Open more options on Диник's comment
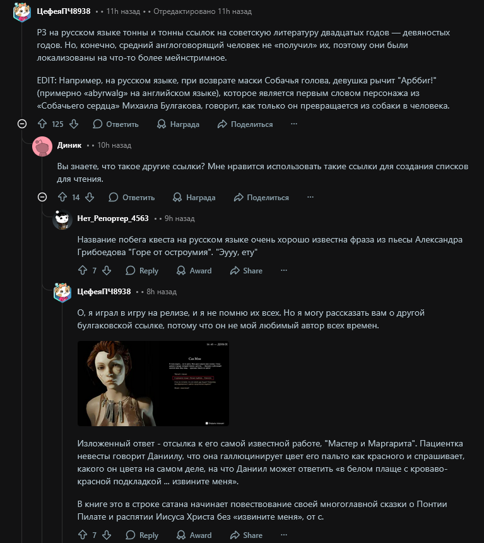 pos(310,198)
